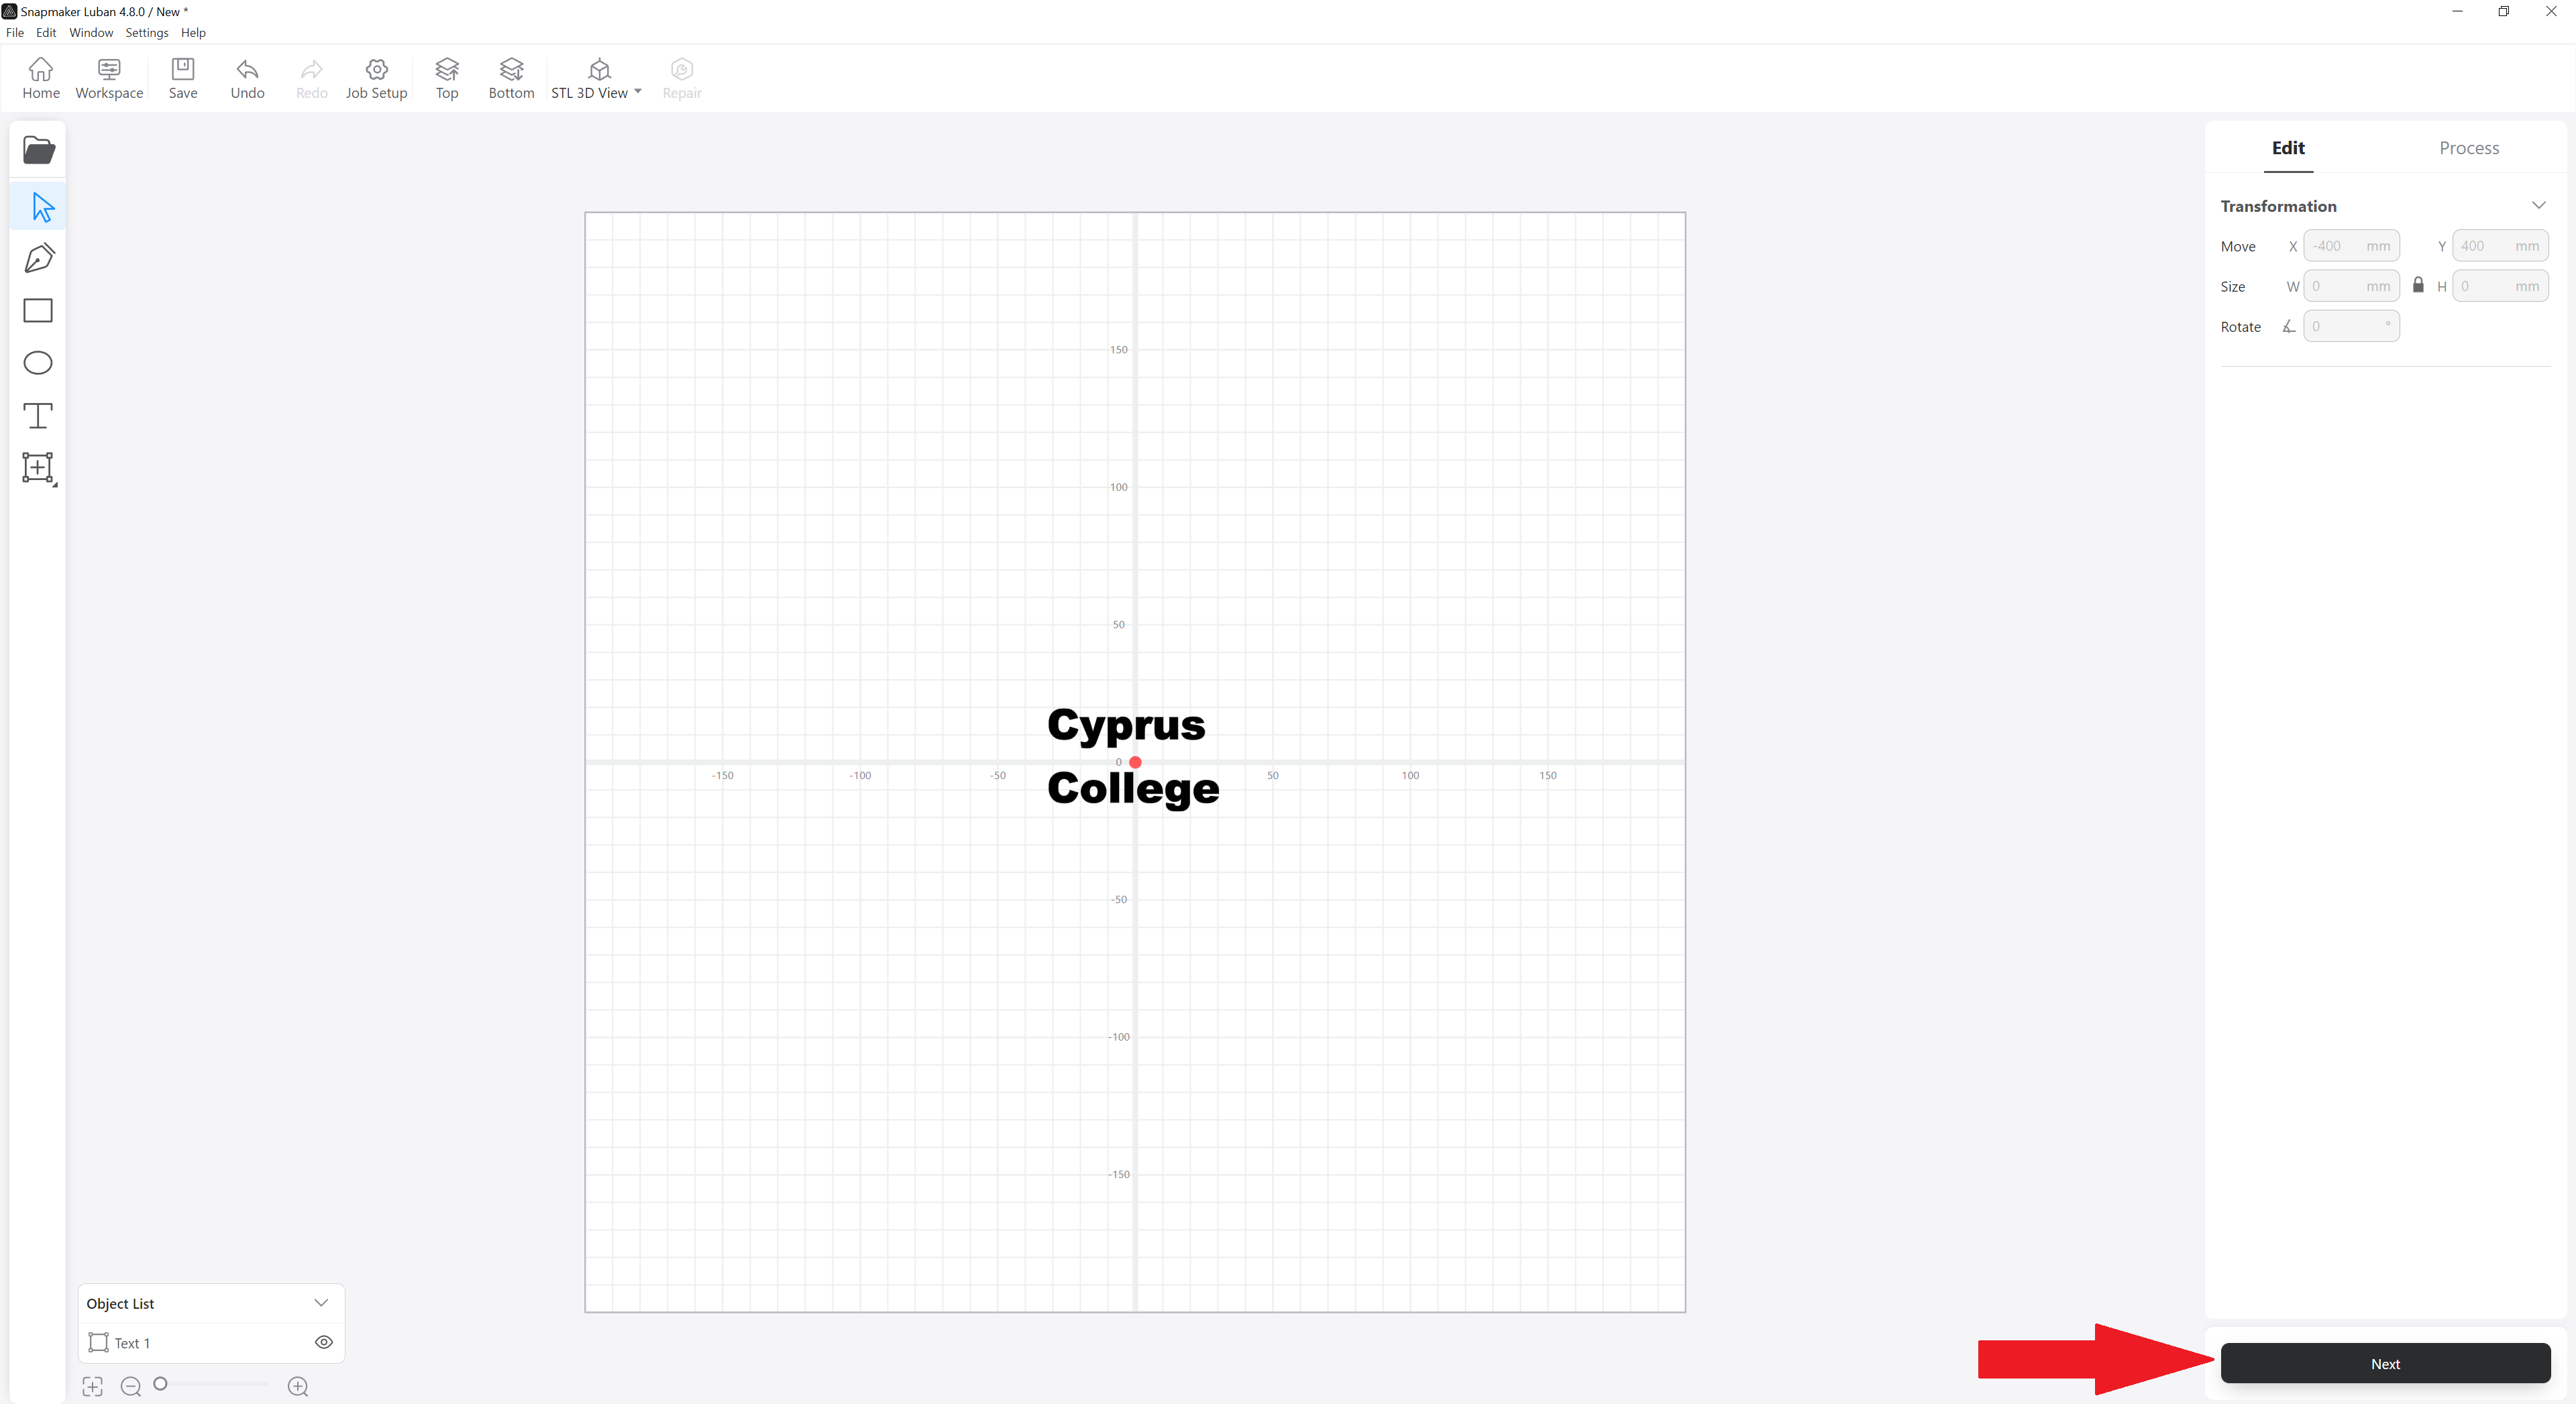Select the Pen drawing tool
This screenshot has width=2576, height=1404.
click(38, 258)
